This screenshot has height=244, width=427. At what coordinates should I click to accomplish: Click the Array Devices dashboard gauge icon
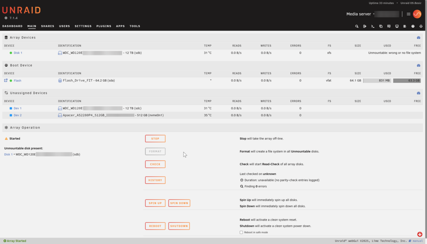[x=418, y=38]
